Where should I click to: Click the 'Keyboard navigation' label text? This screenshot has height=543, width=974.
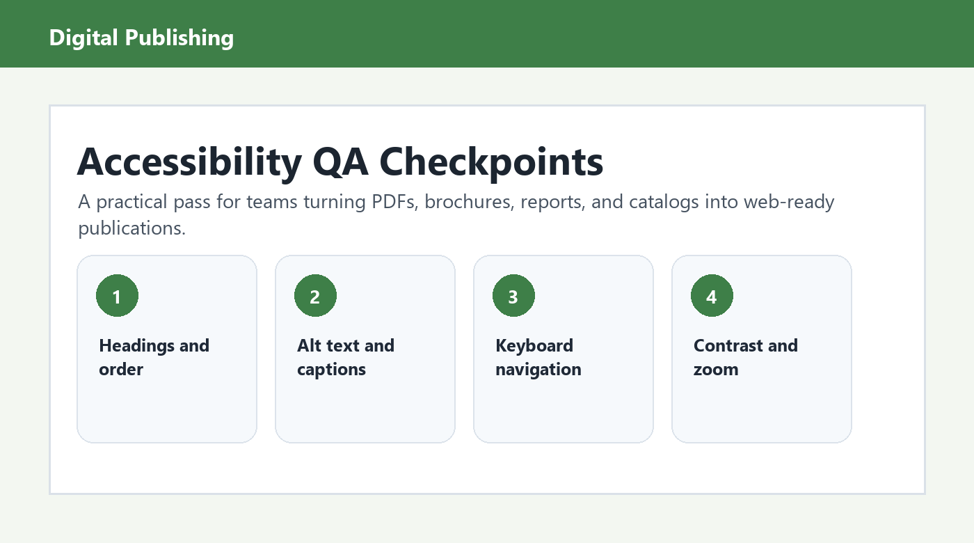point(538,357)
